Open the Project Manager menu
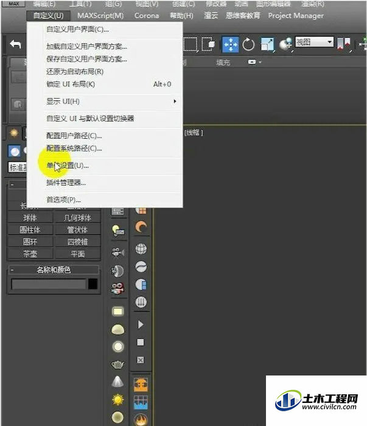367x426 pixels. click(296, 15)
